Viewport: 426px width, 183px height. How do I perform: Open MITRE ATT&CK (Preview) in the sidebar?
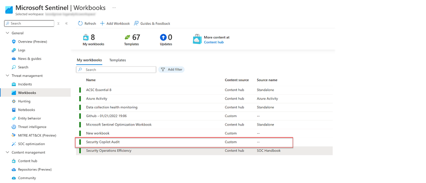coord(37,136)
